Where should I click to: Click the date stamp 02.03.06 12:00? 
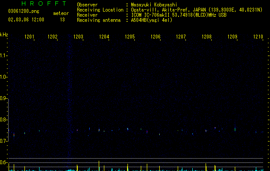(x=26, y=20)
